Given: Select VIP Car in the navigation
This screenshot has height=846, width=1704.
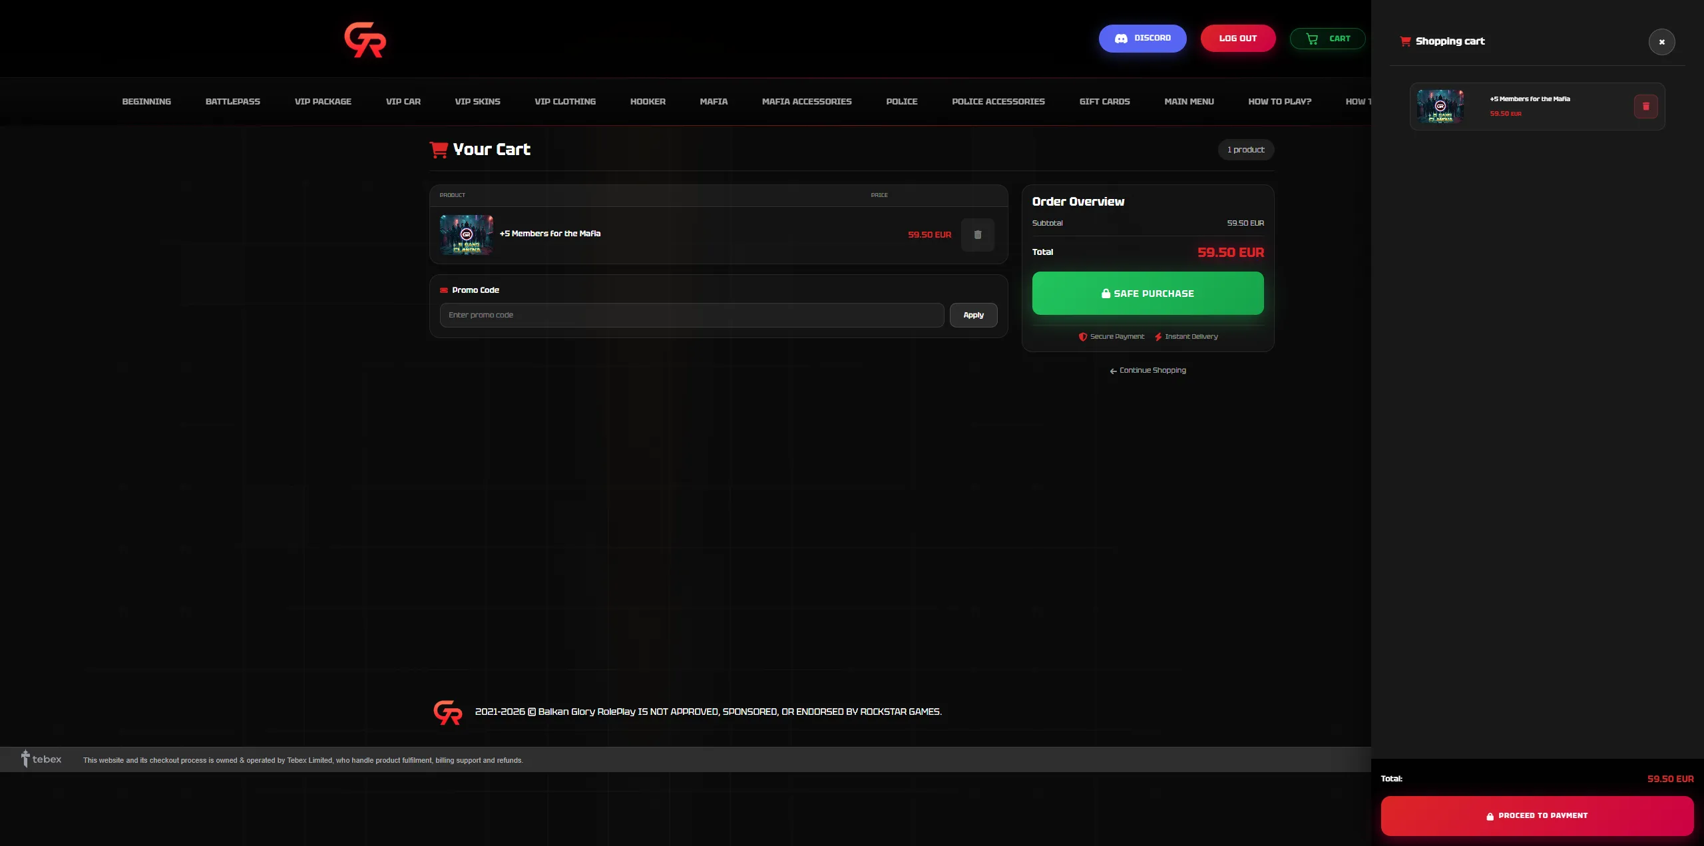Looking at the screenshot, I should tap(403, 102).
